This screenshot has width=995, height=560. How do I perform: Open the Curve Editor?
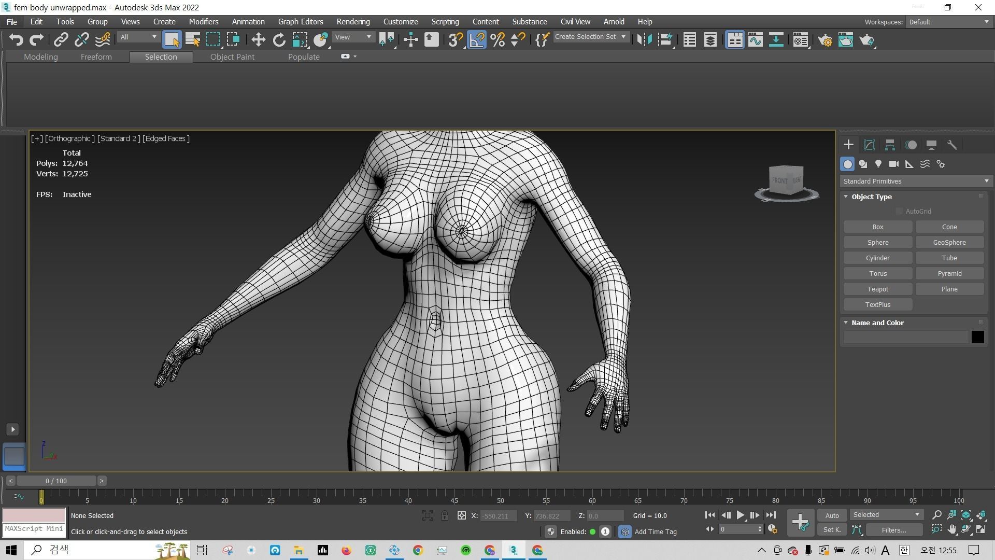(755, 40)
